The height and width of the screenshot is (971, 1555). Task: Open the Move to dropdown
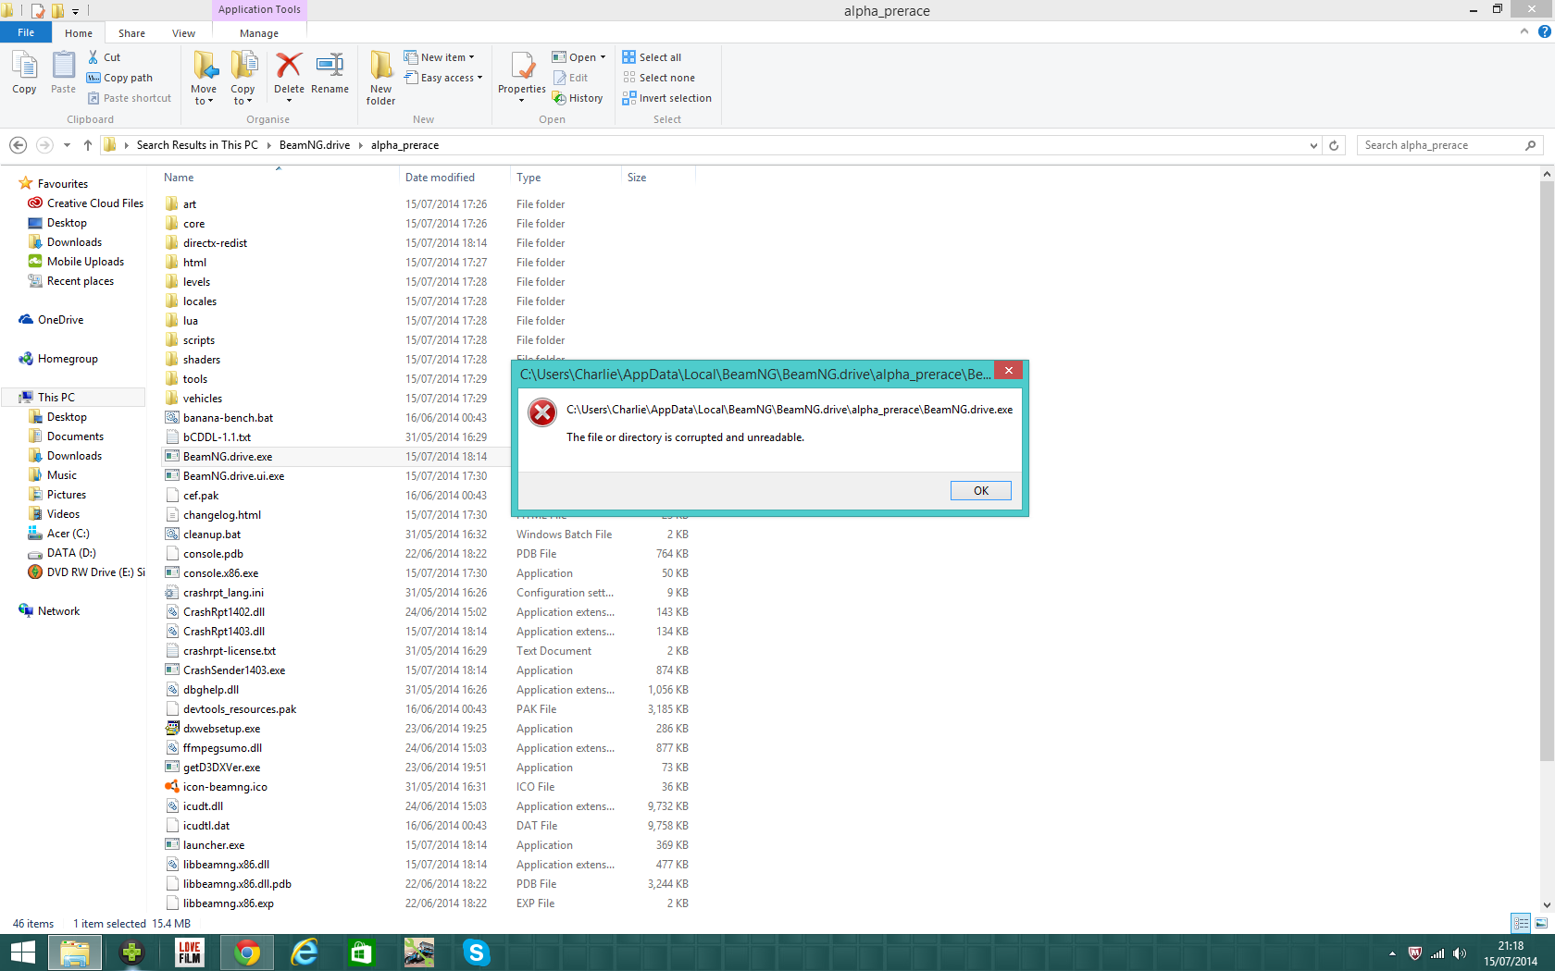point(204,101)
